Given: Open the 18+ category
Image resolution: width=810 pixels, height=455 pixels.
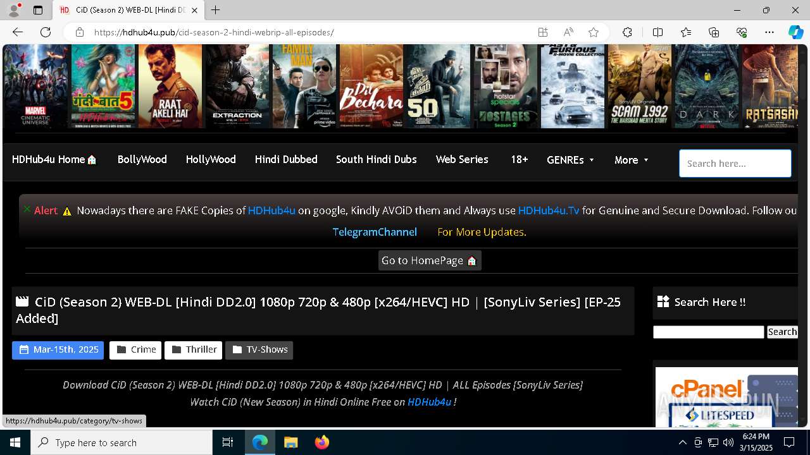Looking at the screenshot, I should tap(519, 160).
